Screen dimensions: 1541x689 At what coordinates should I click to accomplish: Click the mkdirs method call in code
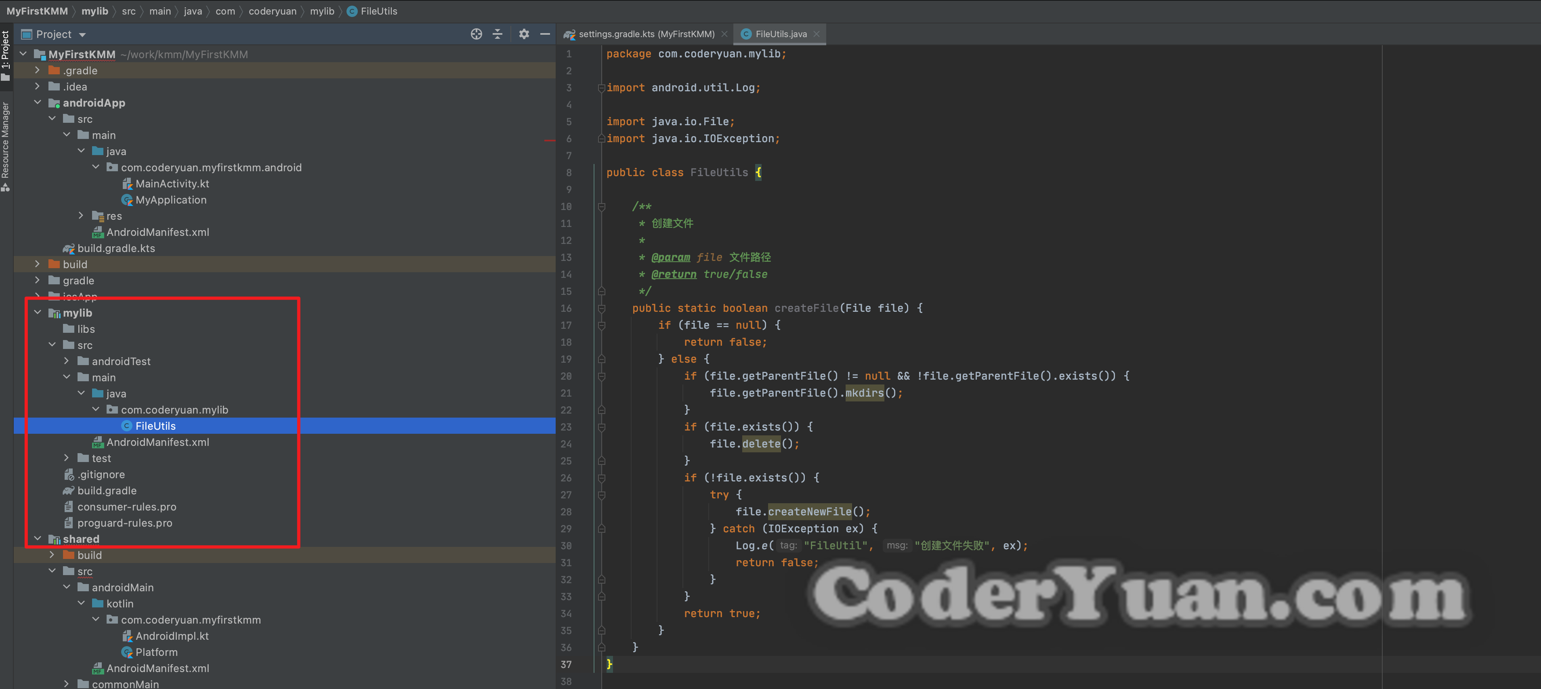(864, 393)
